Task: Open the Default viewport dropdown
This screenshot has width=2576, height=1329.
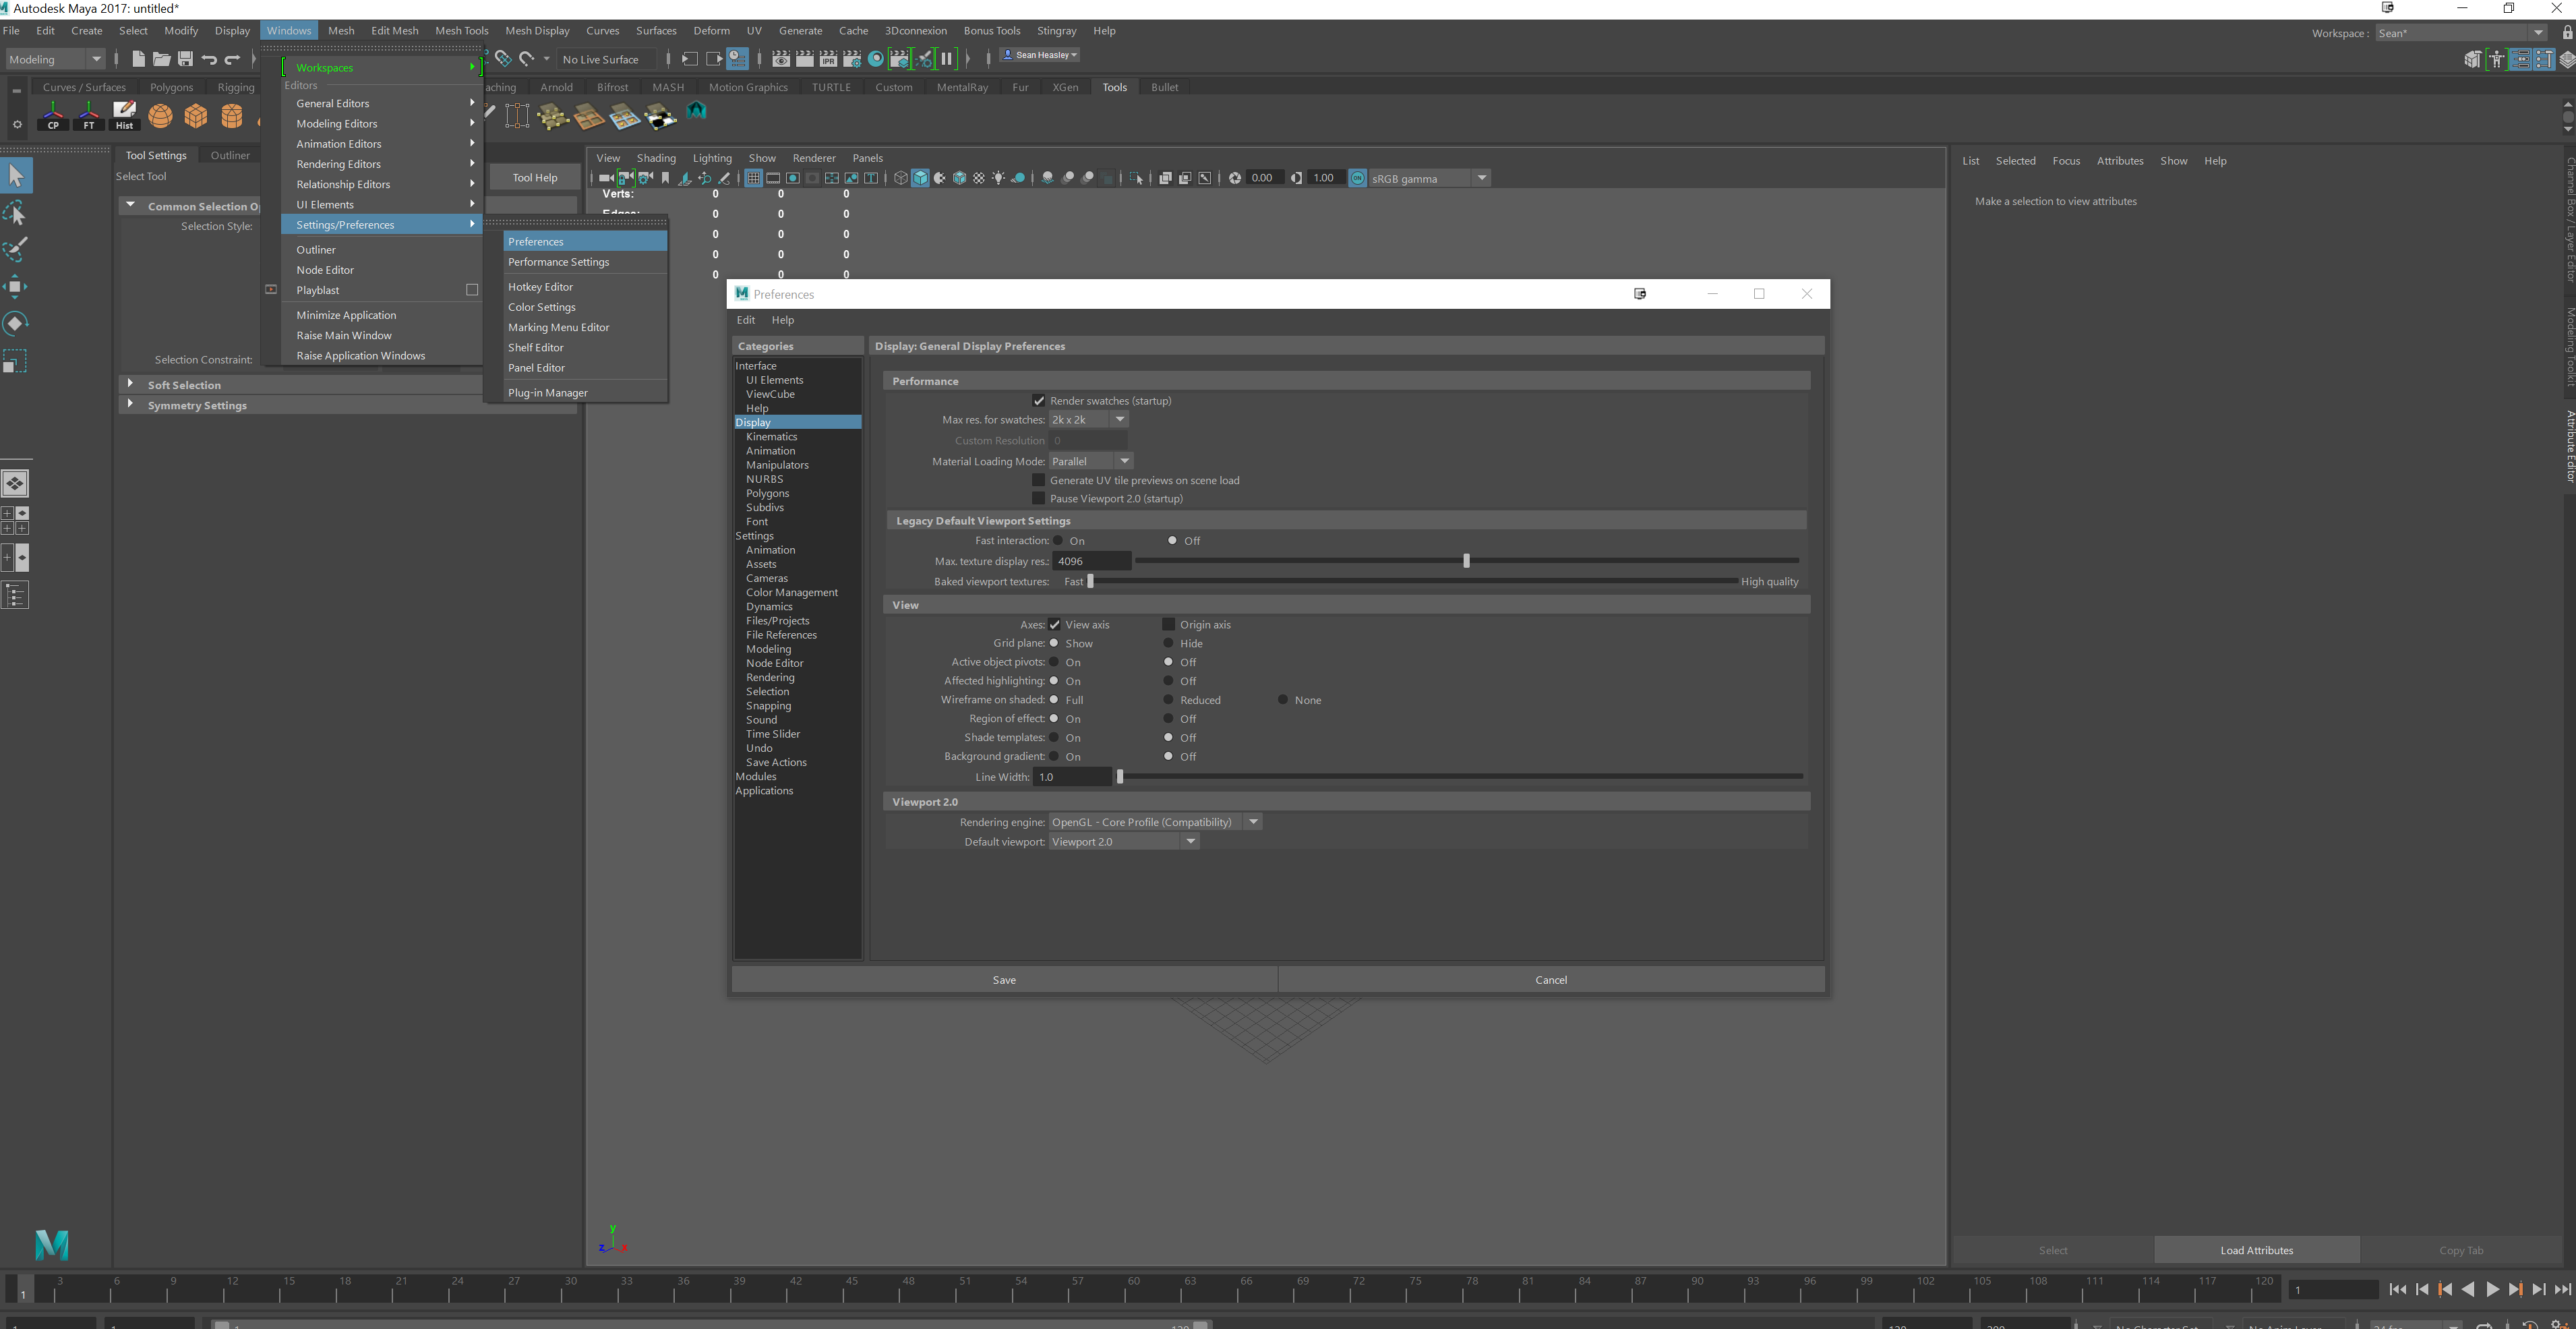Action: pos(1124,842)
